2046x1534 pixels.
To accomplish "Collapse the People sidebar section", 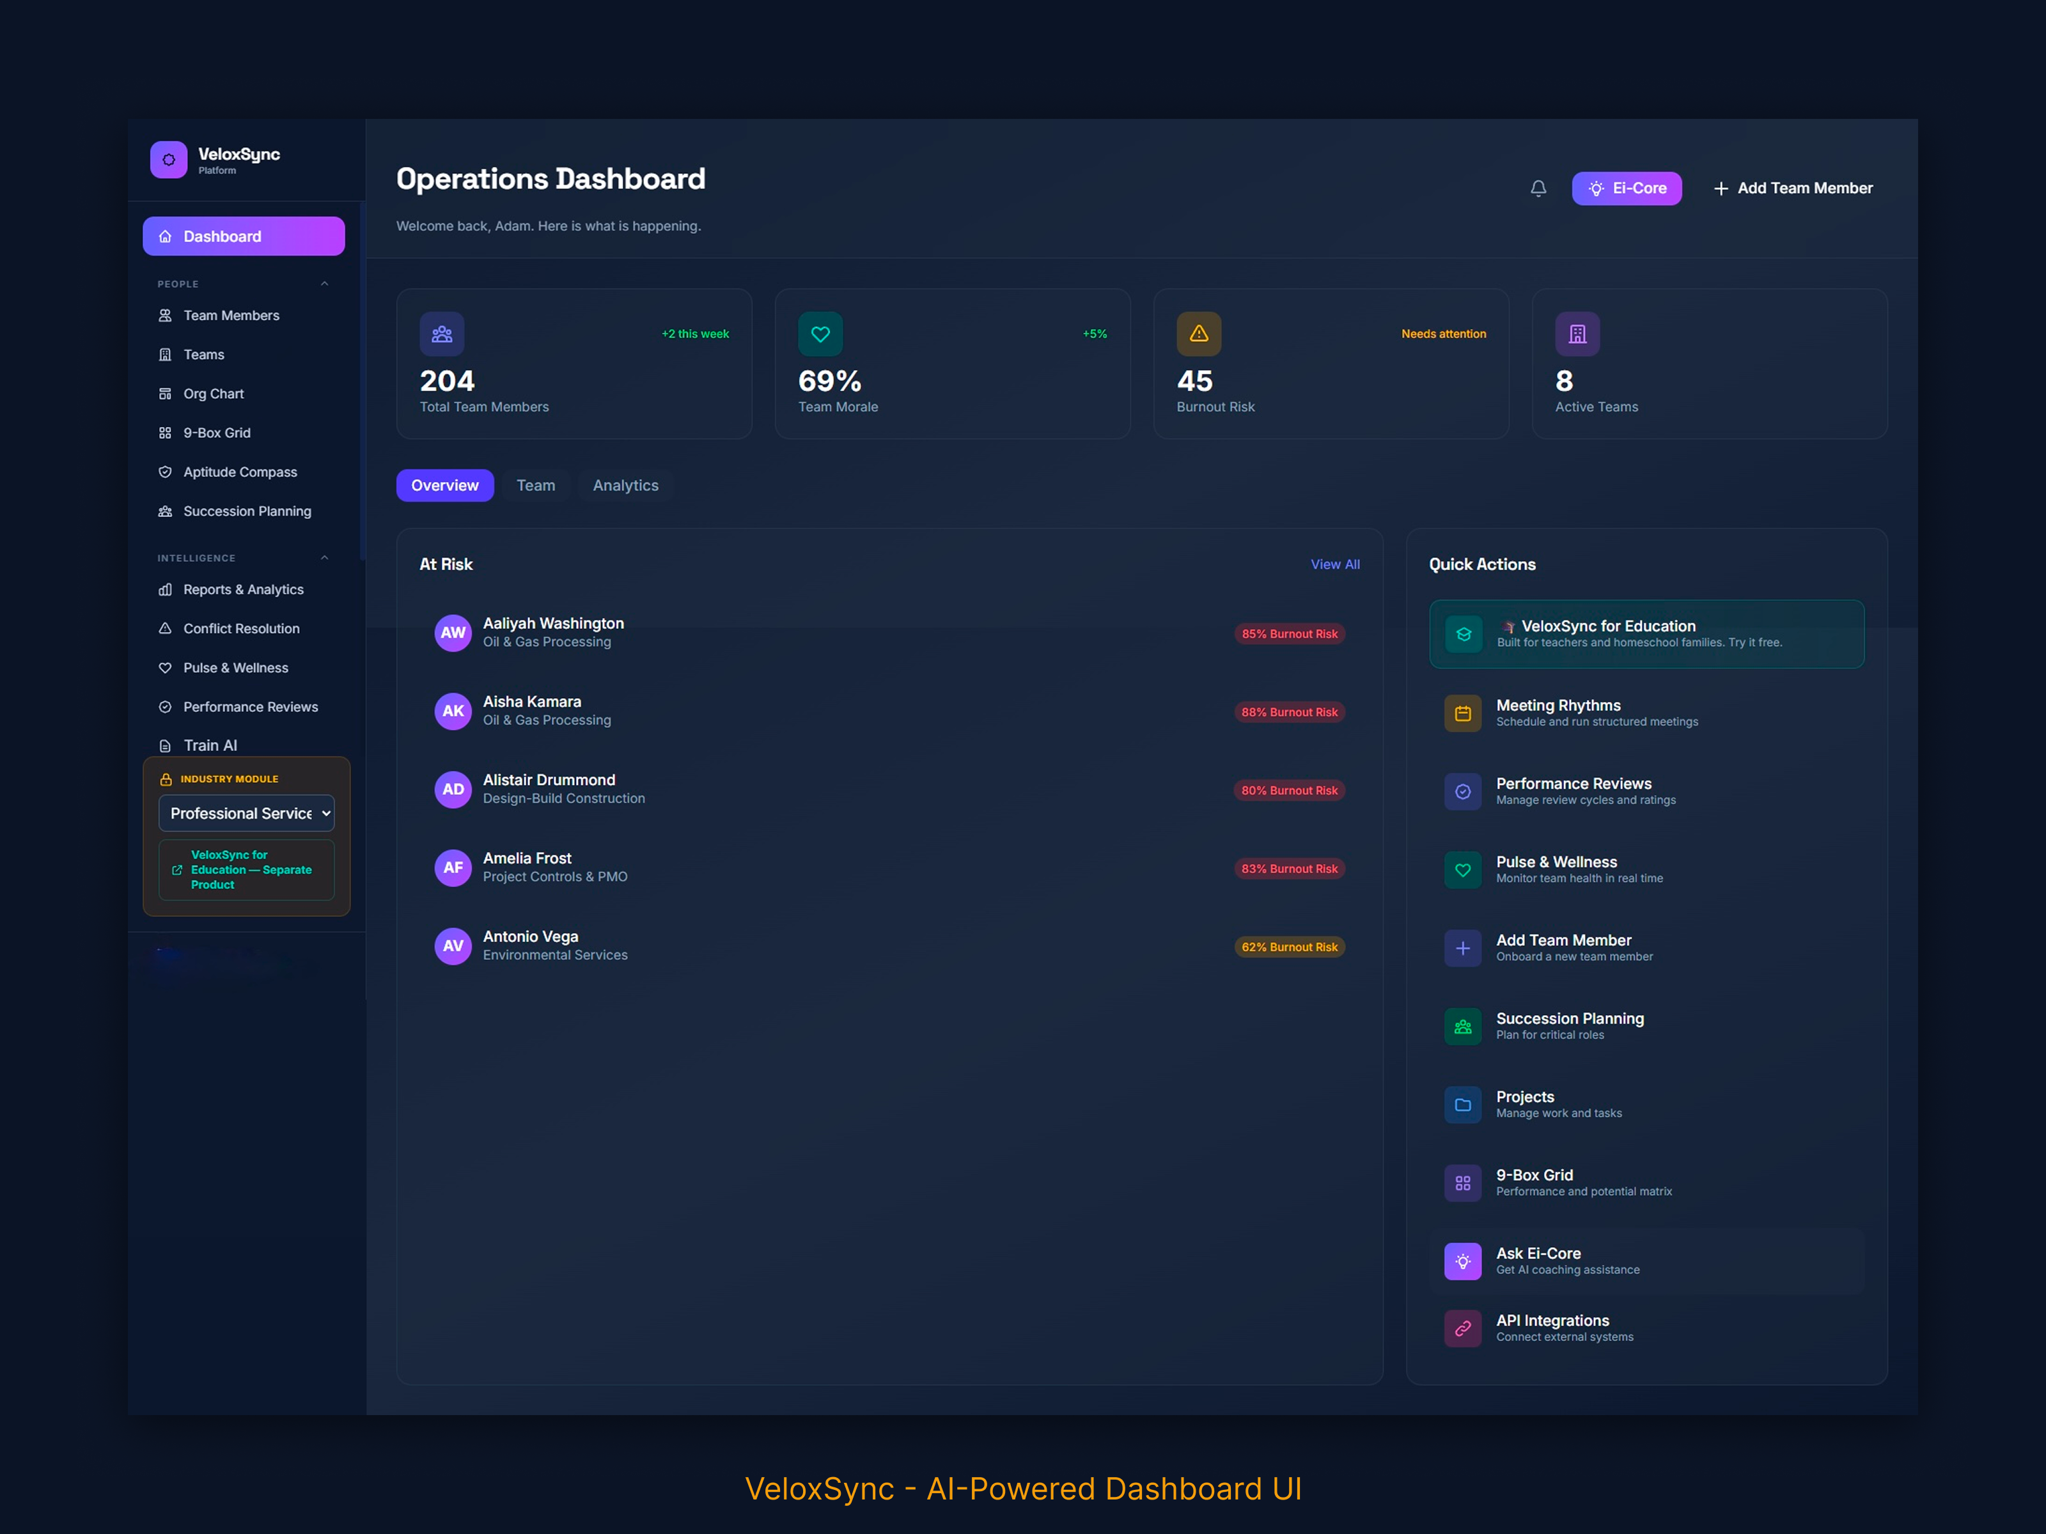I will pos(324,284).
